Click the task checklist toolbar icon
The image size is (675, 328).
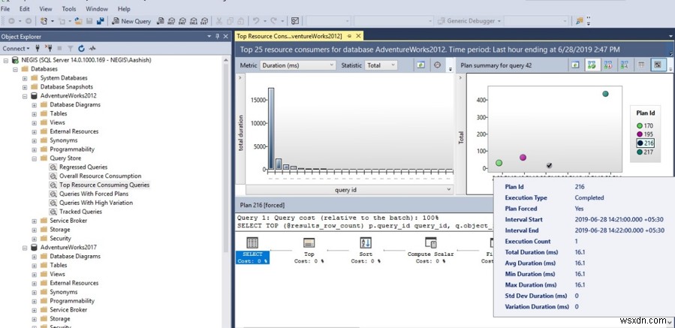[x=295, y=21]
